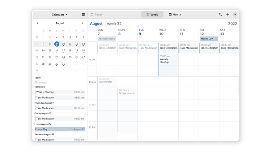The height and width of the screenshot is (153, 272).
Task: Open Freeze Day event on Friday
Action: click(209, 39)
